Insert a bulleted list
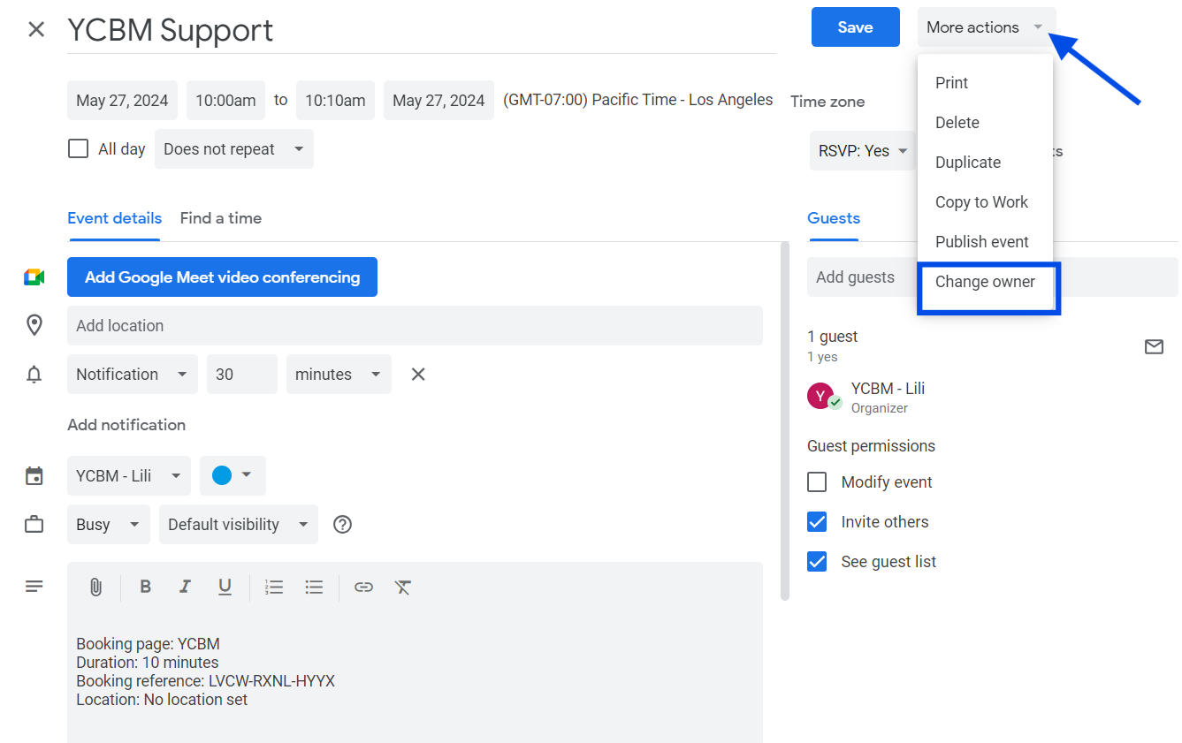This screenshot has height=743, width=1182. click(314, 587)
